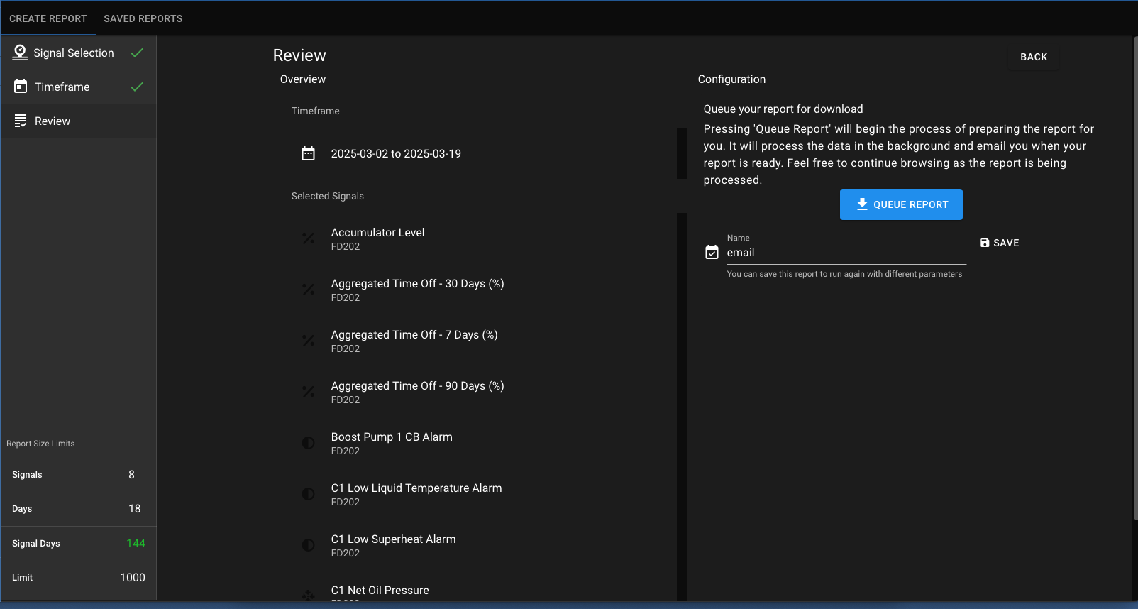Screen dimensions: 1138x609
Task: Click the Signal Selection step icon
Action: 21,53
